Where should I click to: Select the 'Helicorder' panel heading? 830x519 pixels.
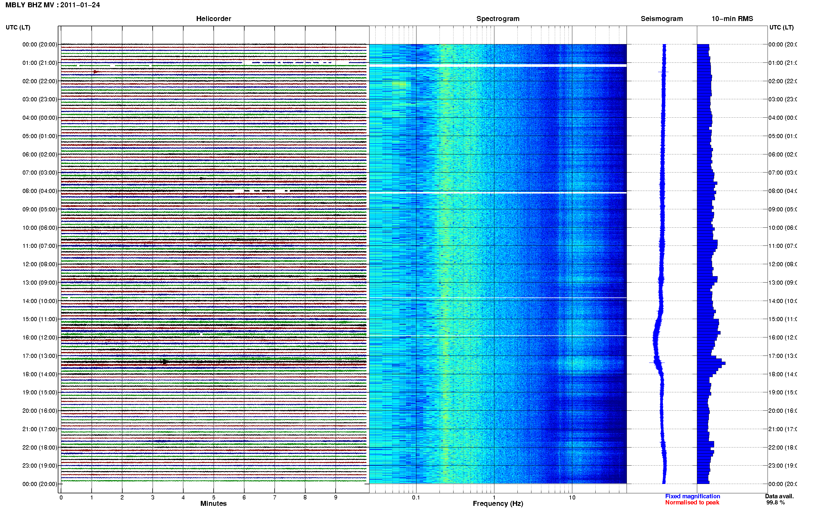pos(213,19)
